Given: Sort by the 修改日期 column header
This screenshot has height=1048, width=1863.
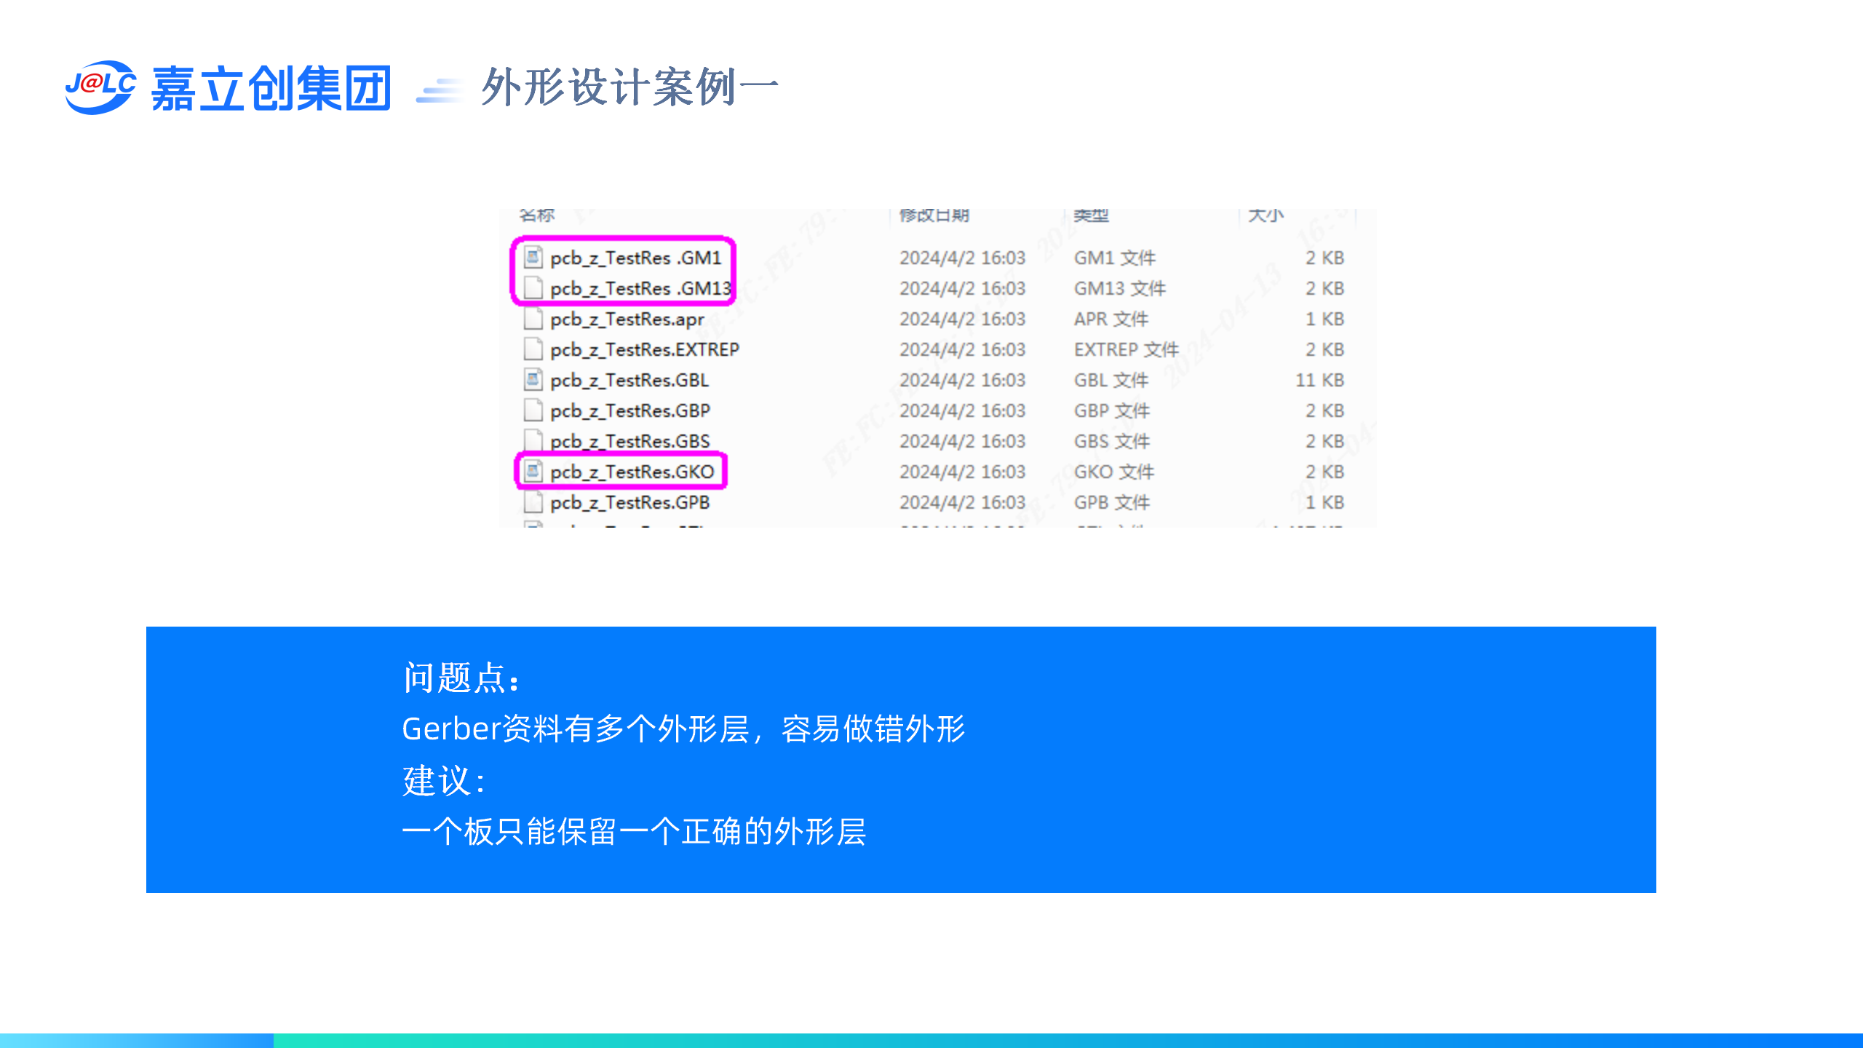Looking at the screenshot, I should (x=934, y=215).
